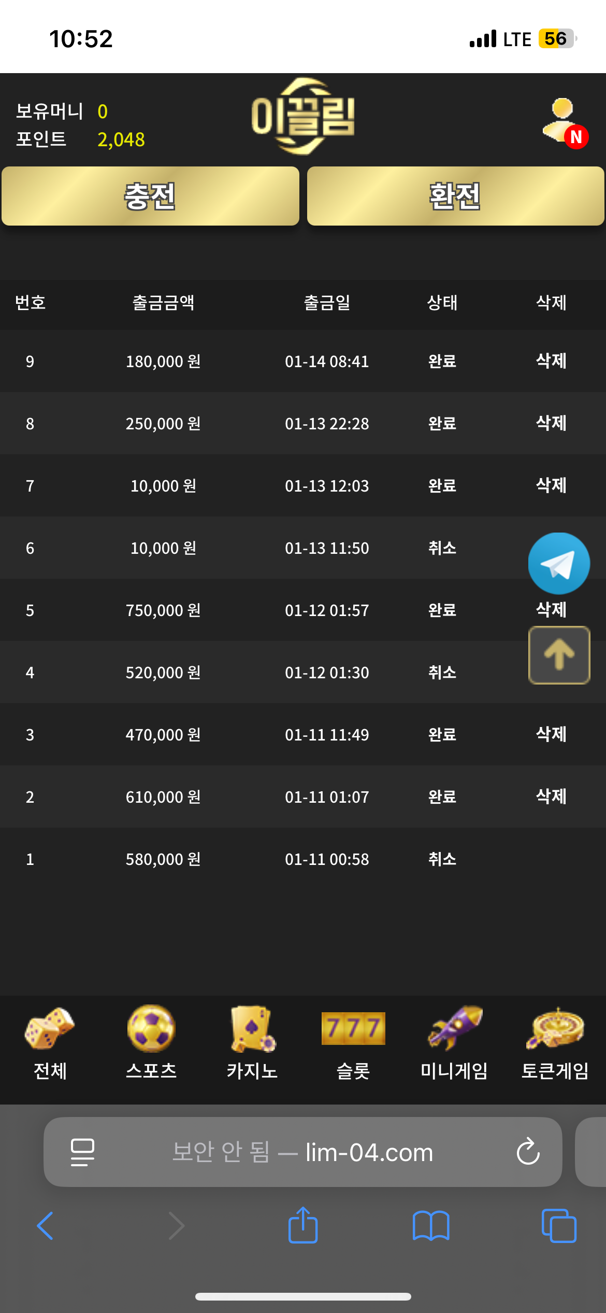Tap the Telegram floating icon

559,564
